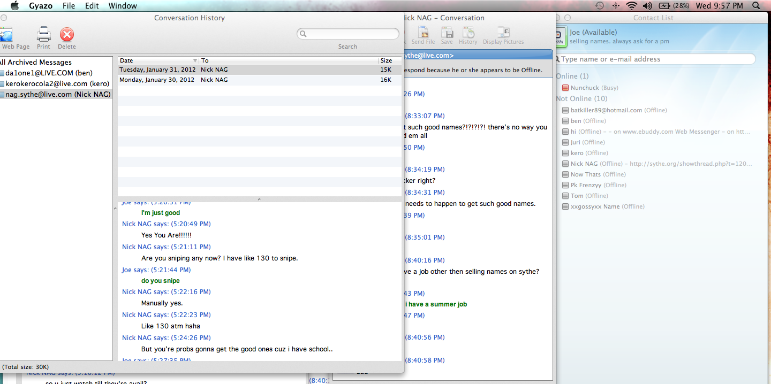Select contact Nick NAG in Contact List
Screen dimensions: 771x384
pos(657,164)
